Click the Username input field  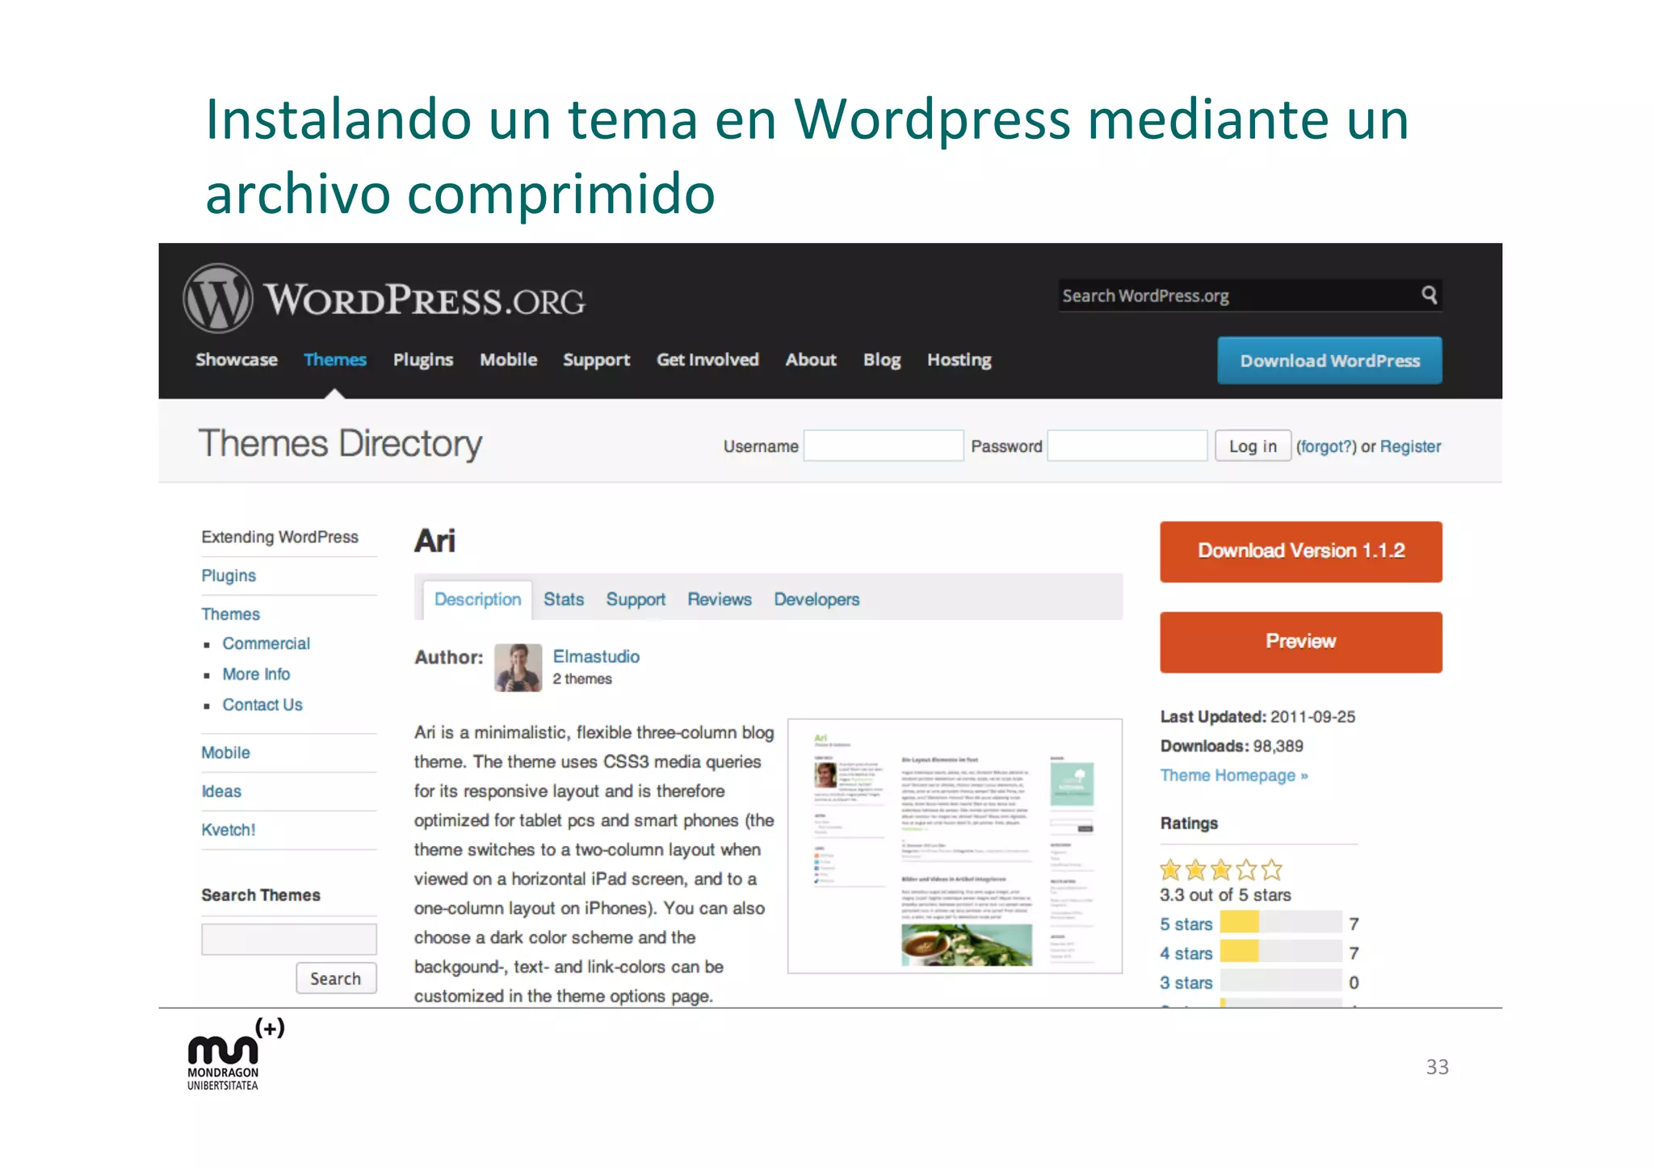pyautogui.click(x=884, y=446)
